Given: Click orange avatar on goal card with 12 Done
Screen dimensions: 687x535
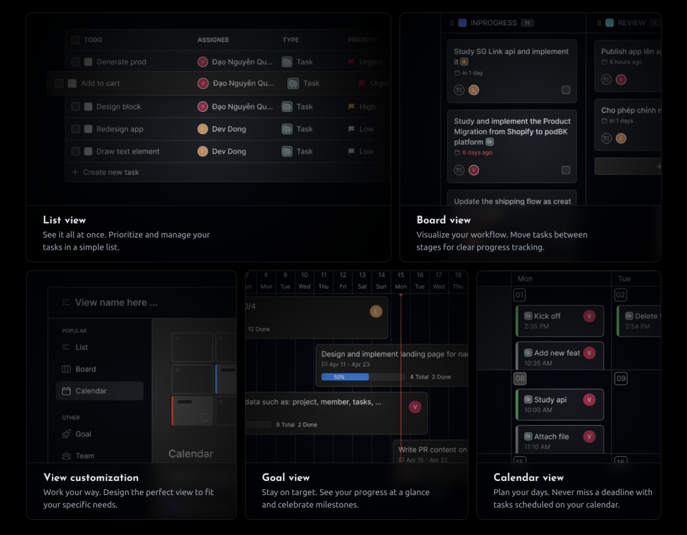Looking at the screenshot, I should [376, 311].
